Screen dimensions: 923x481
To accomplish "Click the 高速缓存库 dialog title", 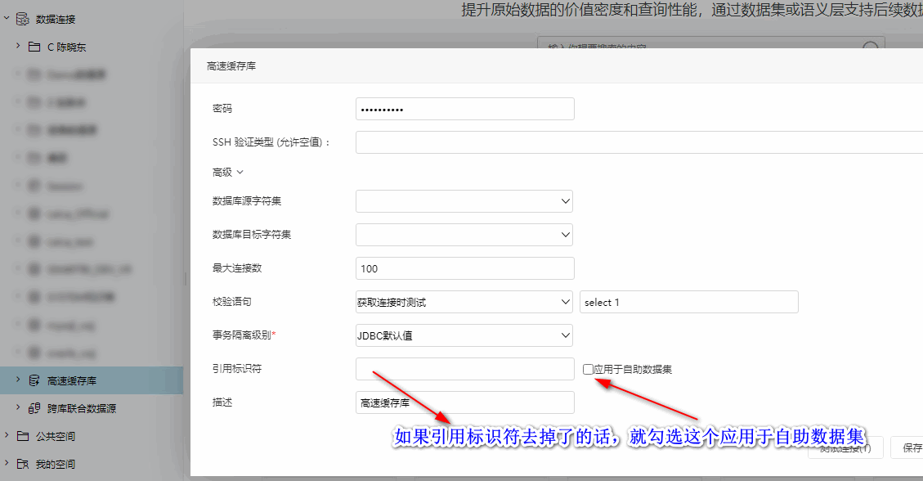I will pos(231,66).
